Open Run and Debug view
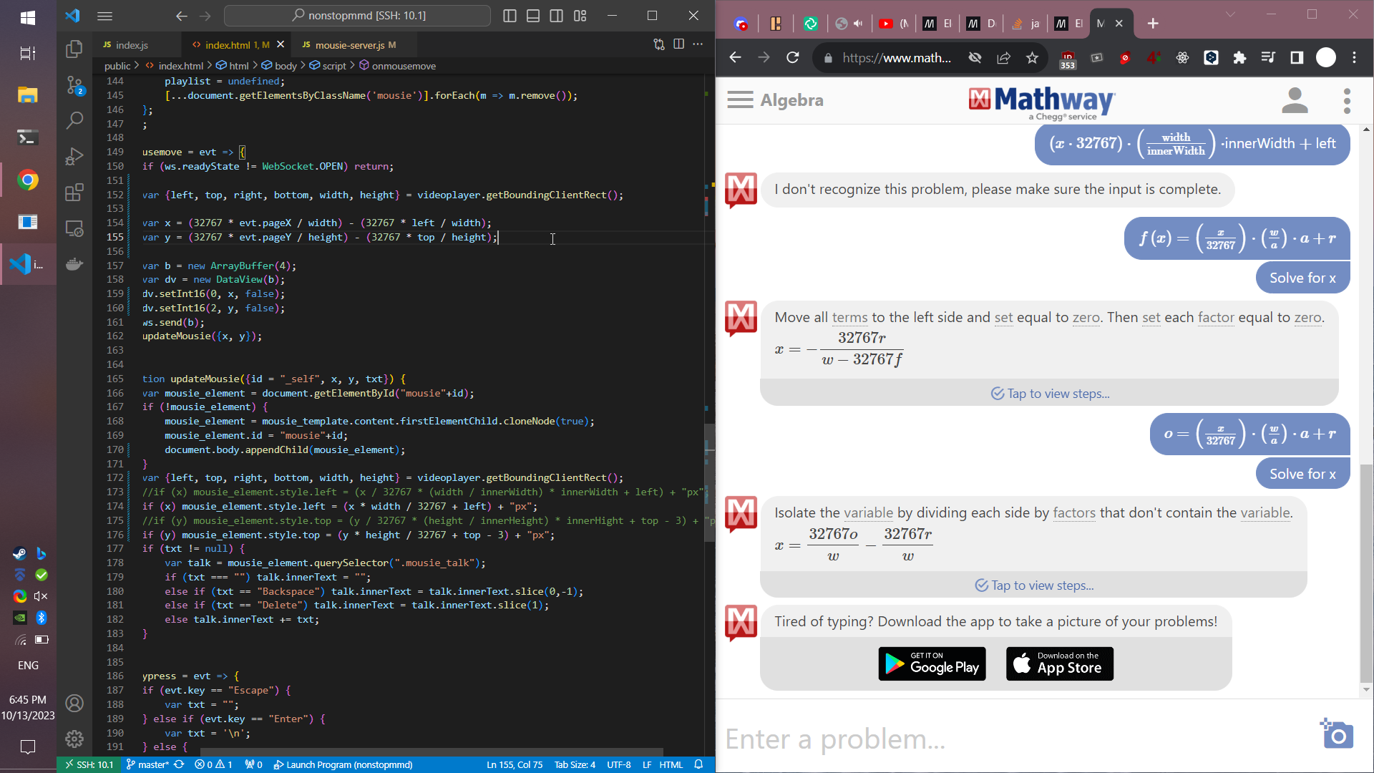This screenshot has height=773, width=1374. [x=74, y=156]
